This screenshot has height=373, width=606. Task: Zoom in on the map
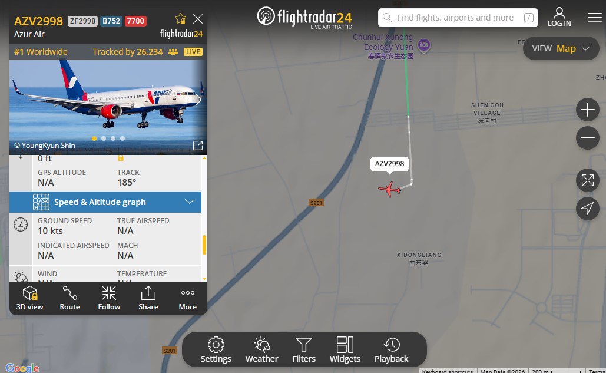[588, 110]
